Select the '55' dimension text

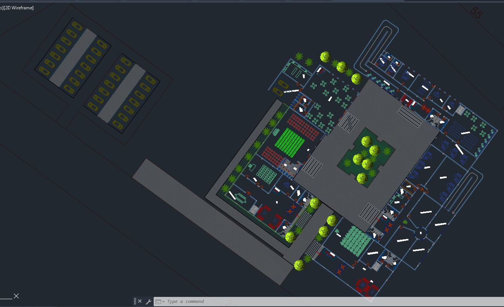[x=476, y=12]
